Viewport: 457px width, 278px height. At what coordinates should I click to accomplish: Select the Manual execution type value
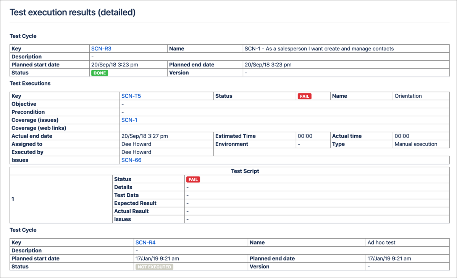[416, 144]
